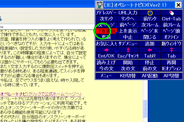Click the 閉じる button
184x122 pixels.
click(x=150, y=37)
